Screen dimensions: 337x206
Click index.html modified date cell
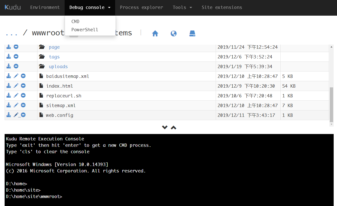(x=248, y=86)
